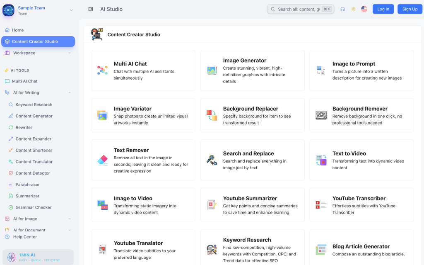Click the Background Replacer card icon
This screenshot has height=265, width=424.
coord(212,115)
